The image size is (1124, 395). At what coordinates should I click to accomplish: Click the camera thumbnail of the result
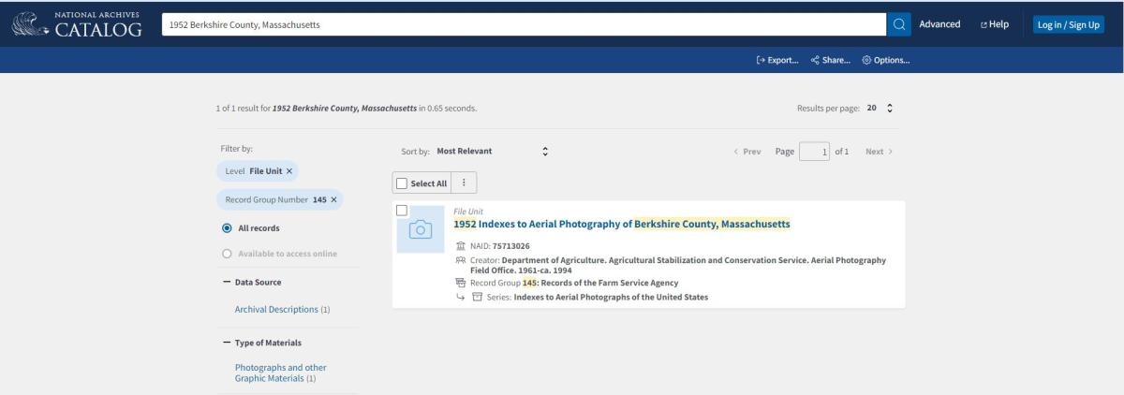pos(421,229)
